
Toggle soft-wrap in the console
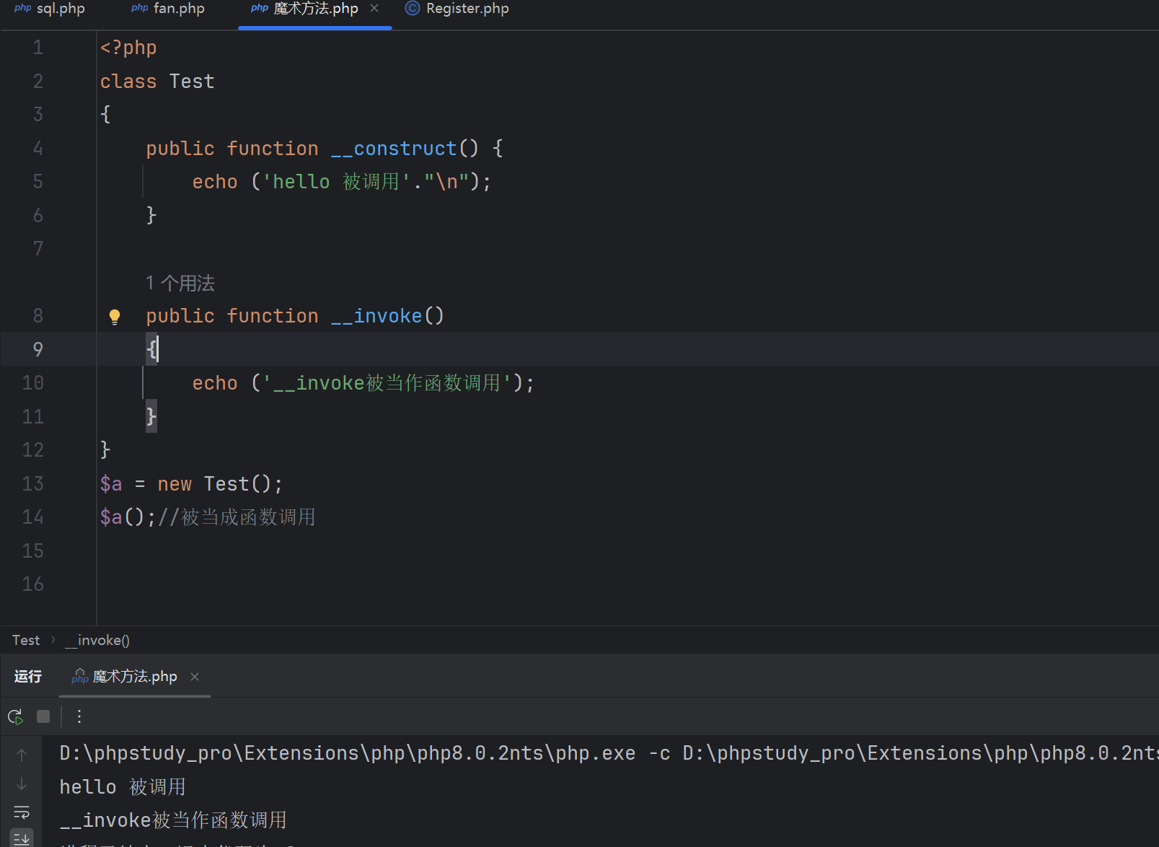[22, 812]
